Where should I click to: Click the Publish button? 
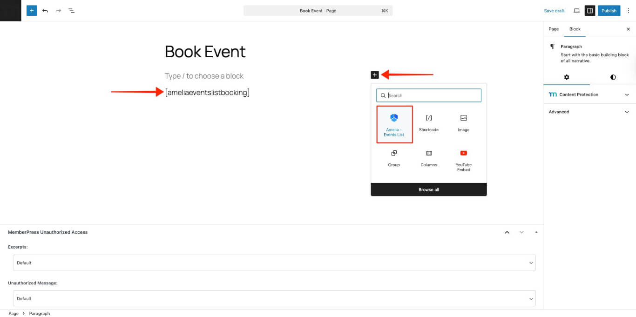click(x=609, y=10)
